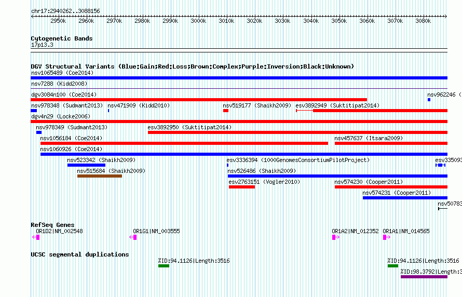Image resolution: width=462 pixels, height=297 pixels.
Task: Click the OR1A2|NM_012352 gene label
Action: (x=356, y=231)
